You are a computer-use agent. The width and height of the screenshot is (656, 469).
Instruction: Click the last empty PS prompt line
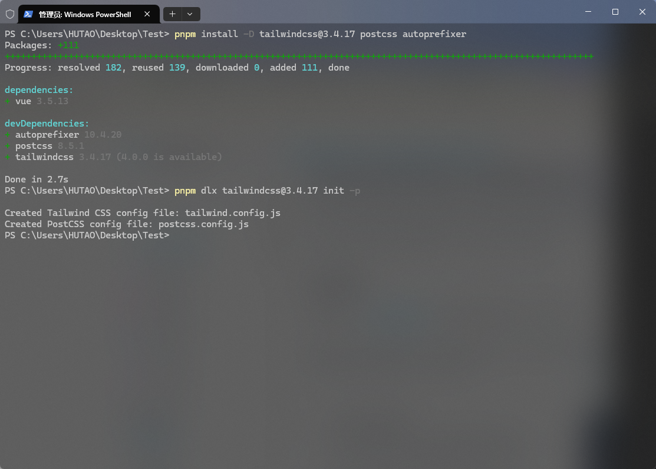coord(87,235)
